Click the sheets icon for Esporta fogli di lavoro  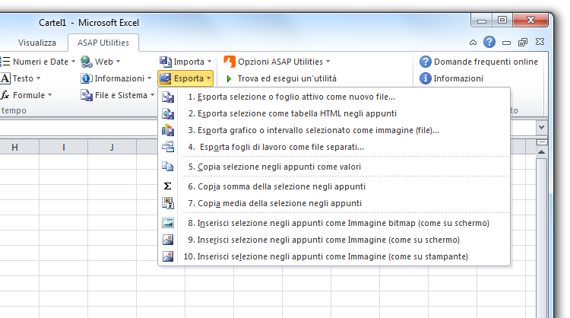pos(168,147)
